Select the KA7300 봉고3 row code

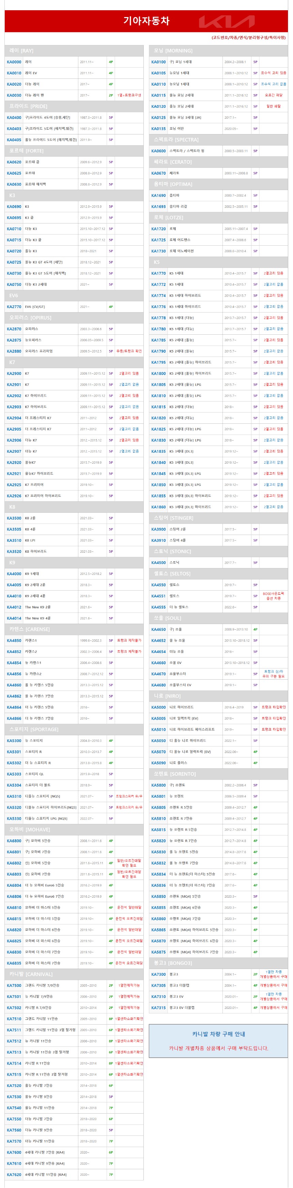[158, 974]
